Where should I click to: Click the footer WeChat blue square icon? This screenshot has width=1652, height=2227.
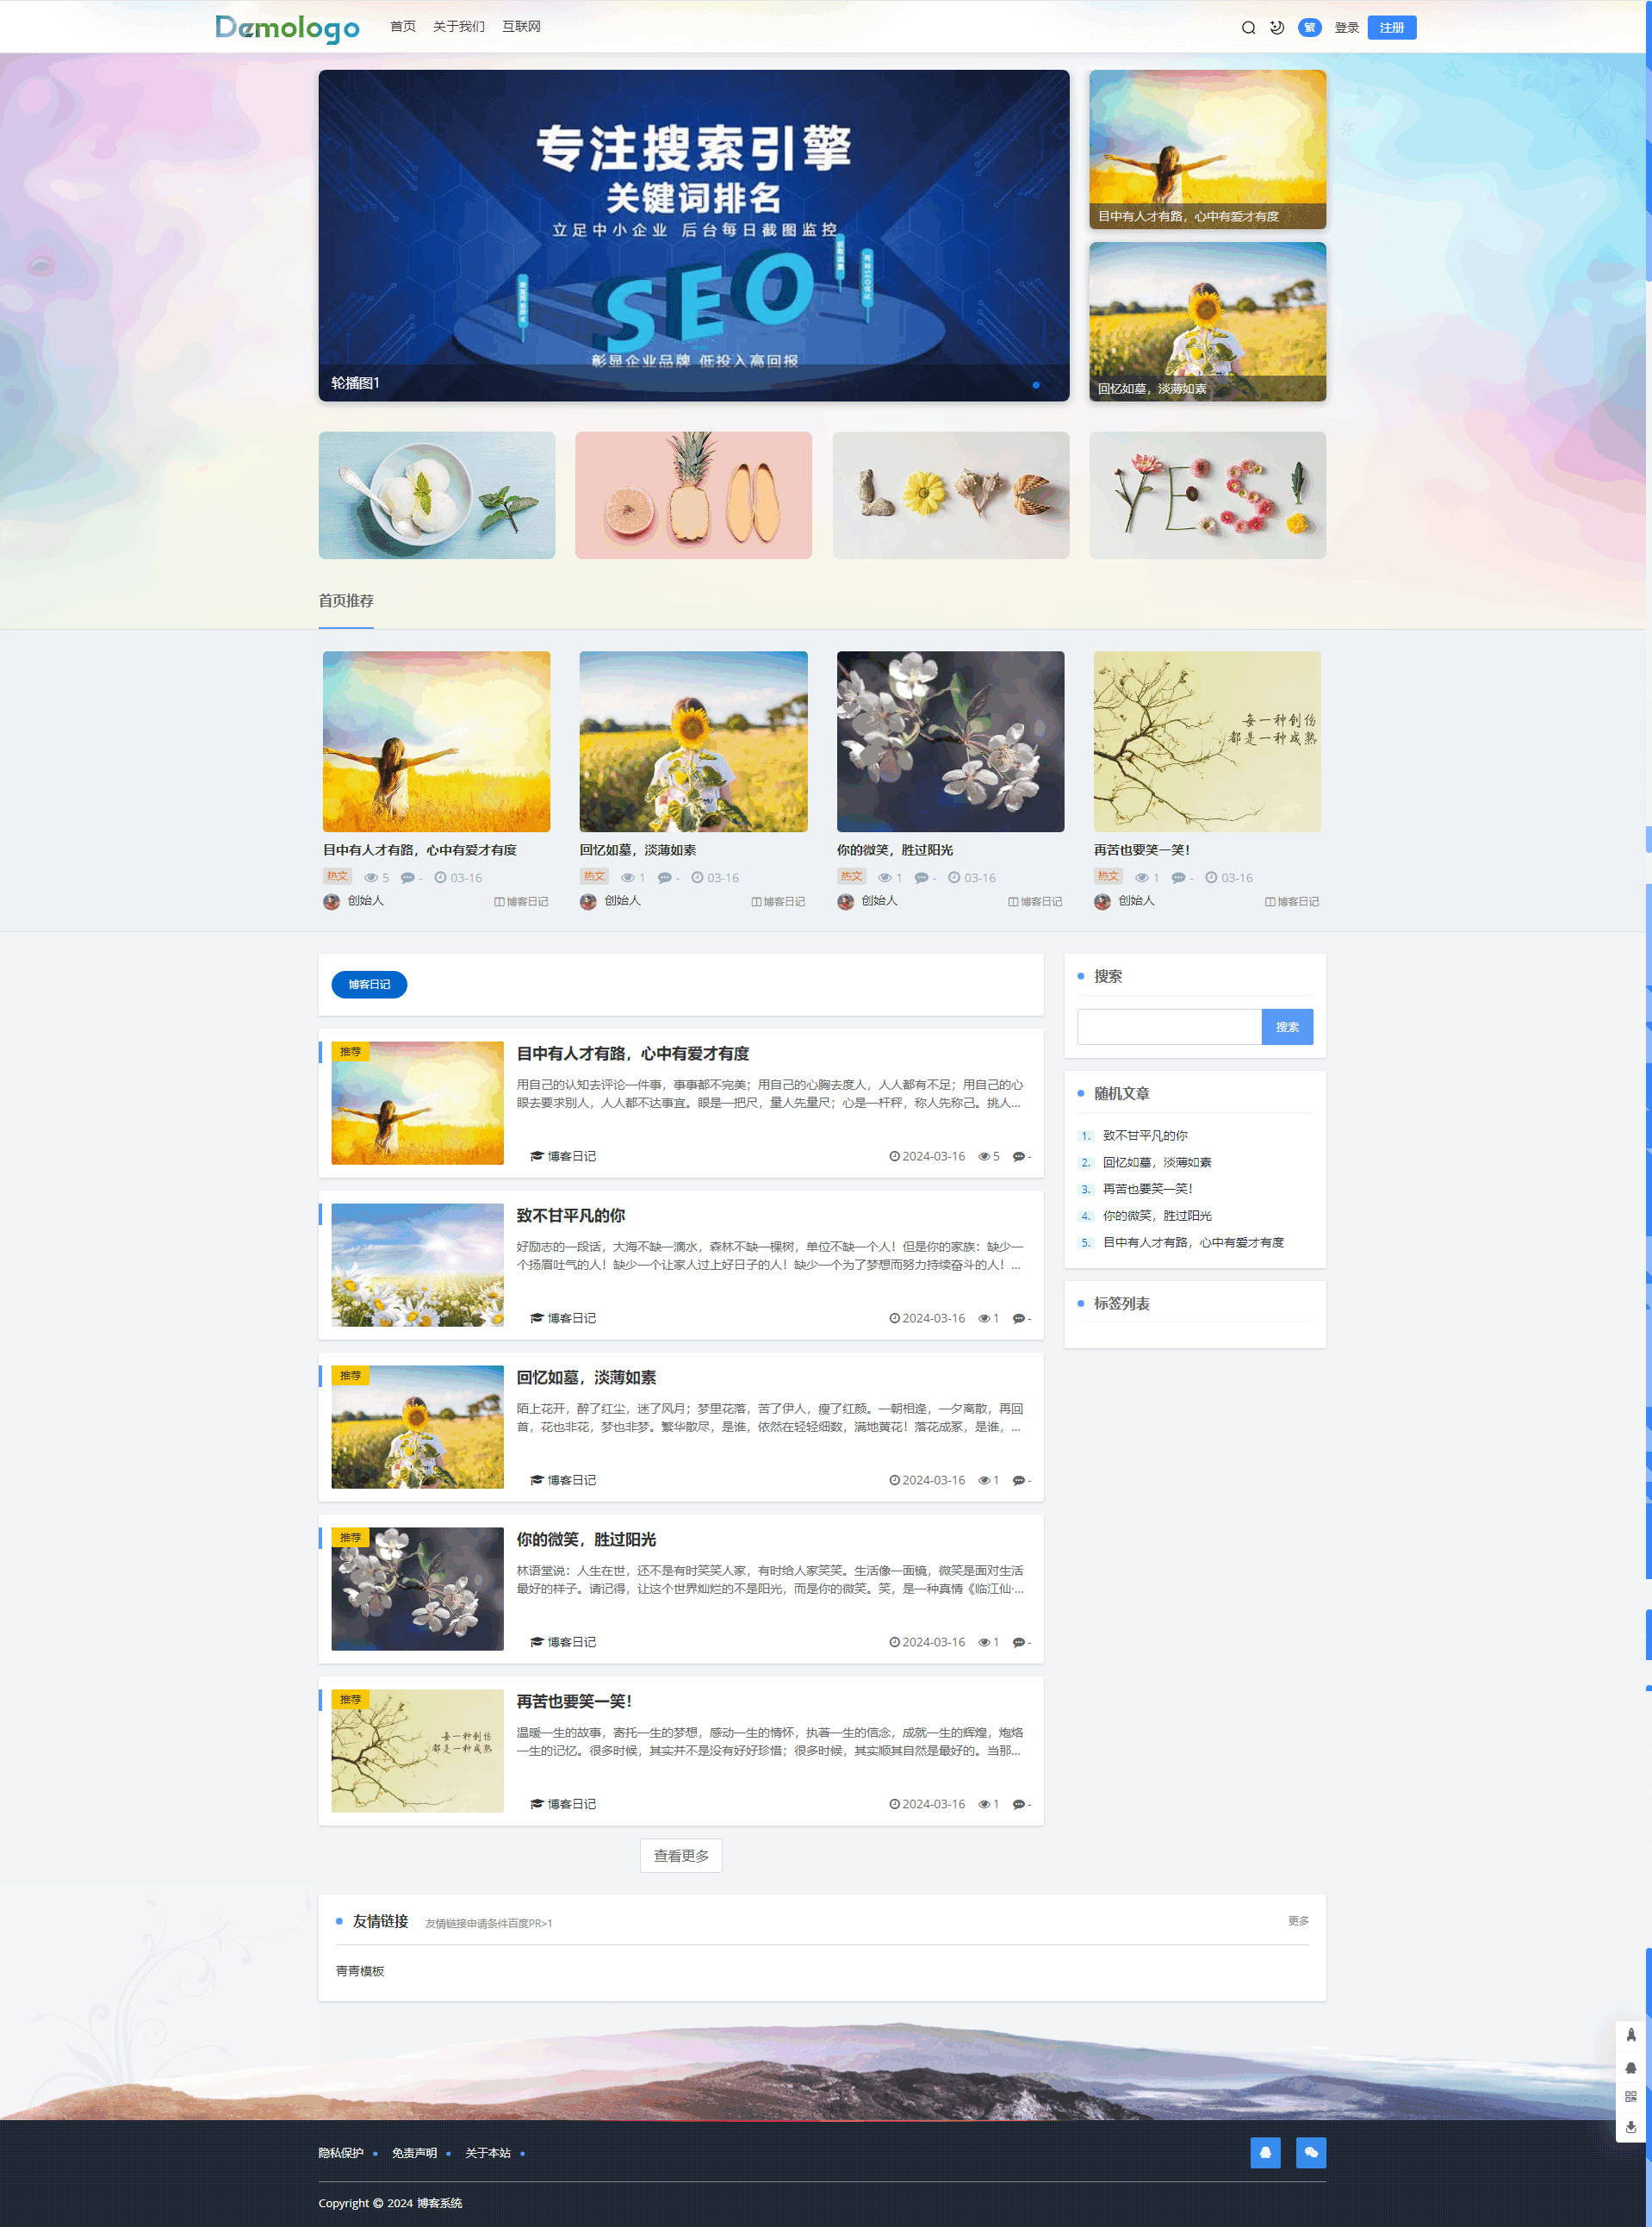pos(1311,2153)
